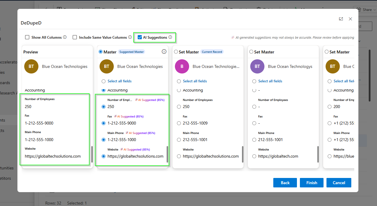Click the Back button

(285, 183)
